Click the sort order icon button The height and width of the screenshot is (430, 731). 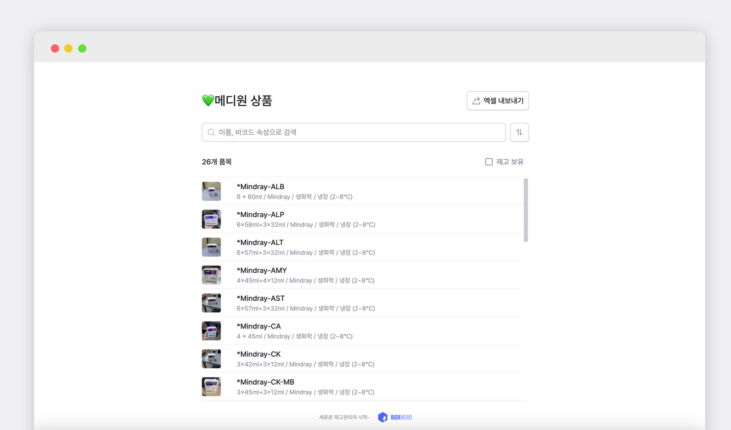tap(519, 132)
